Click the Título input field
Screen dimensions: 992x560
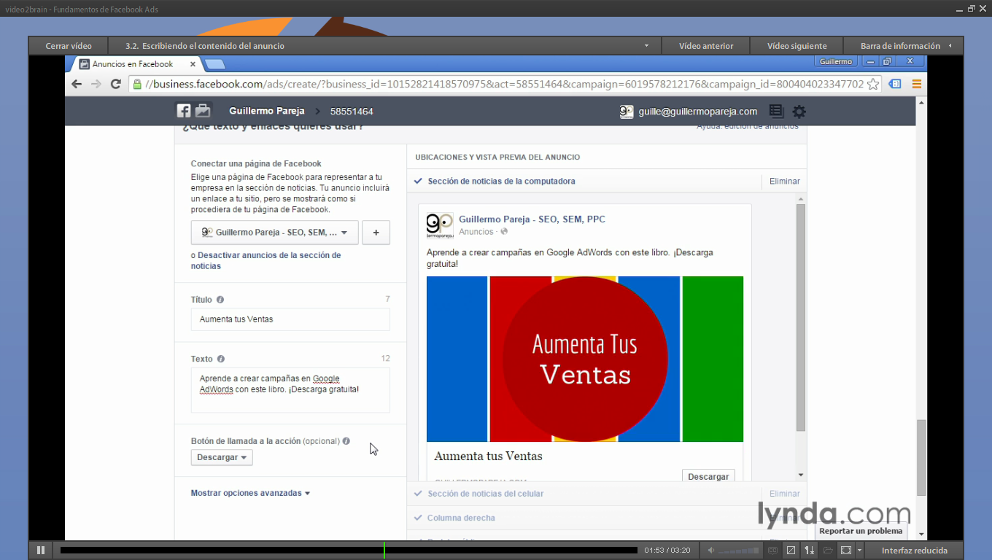click(x=290, y=319)
